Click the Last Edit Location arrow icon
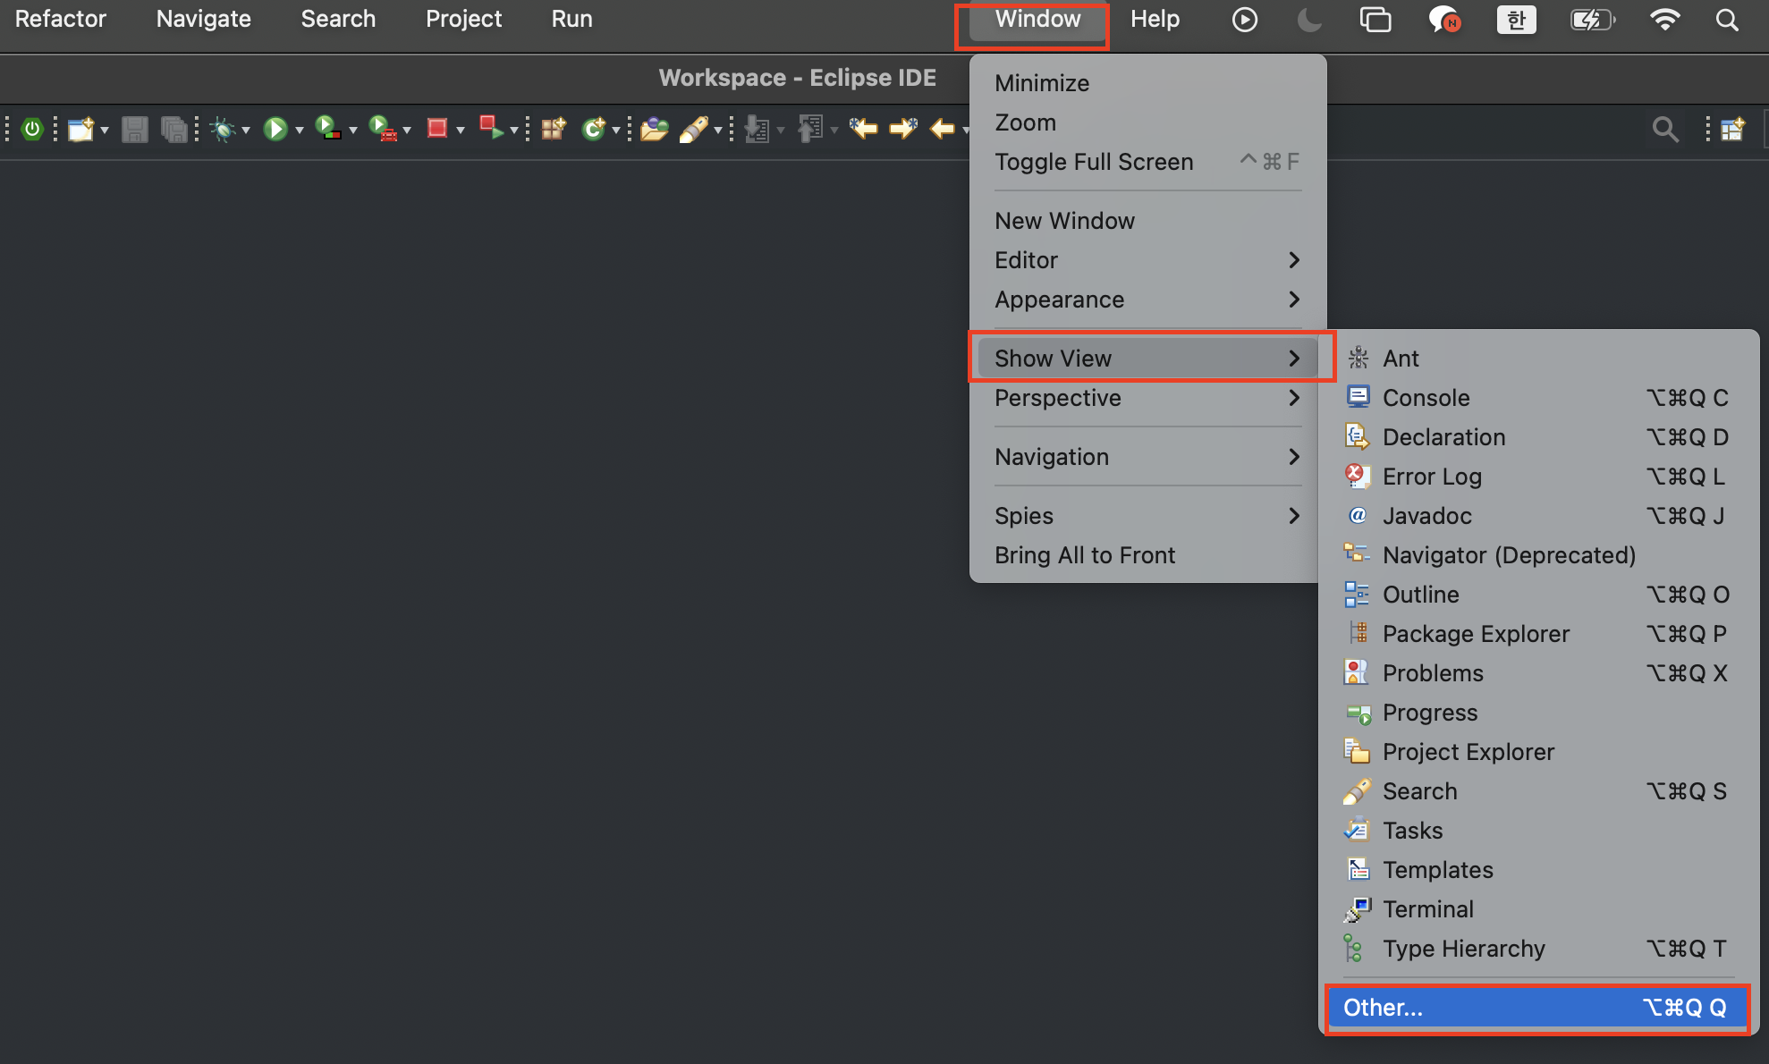The height and width of the screenshot is (1064, 1769). tap(863, 130)
